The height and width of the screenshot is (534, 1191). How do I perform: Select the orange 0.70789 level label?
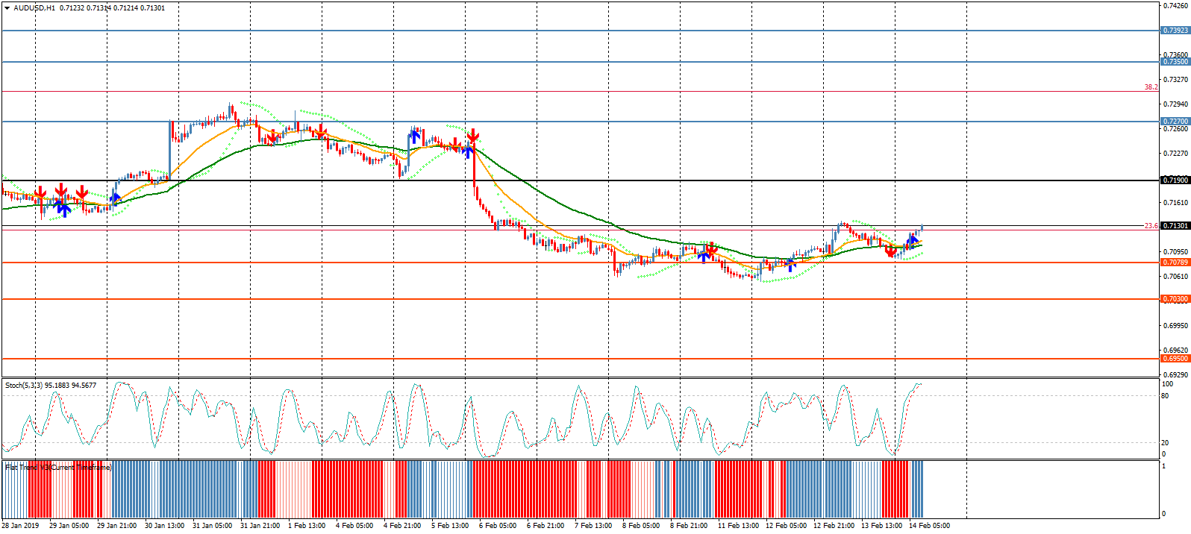click(1175, 263)
